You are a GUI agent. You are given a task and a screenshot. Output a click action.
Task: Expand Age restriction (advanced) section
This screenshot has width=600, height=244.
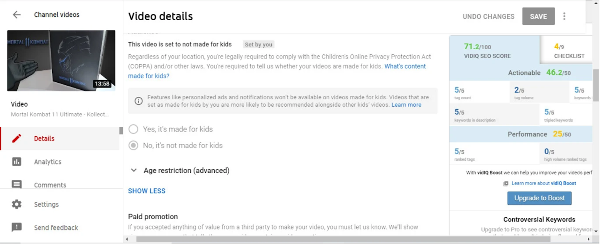(x=134, y=170)
